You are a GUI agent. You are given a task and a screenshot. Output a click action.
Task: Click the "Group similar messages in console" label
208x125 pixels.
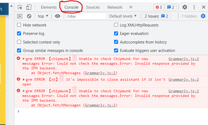tap(53, 51)
